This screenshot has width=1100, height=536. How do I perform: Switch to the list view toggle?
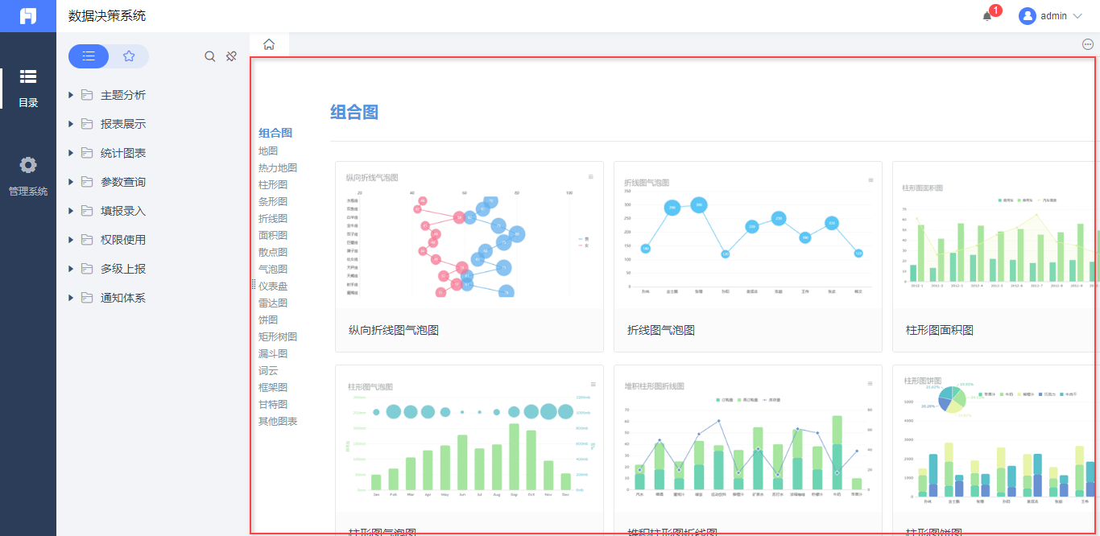click(x=89, y=56)
